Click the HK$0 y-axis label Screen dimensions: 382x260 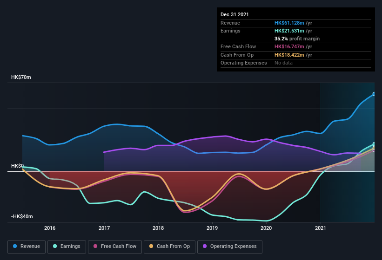coord(17,166)
